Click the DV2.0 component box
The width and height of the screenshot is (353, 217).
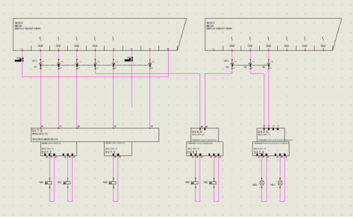tap(271, 135)
